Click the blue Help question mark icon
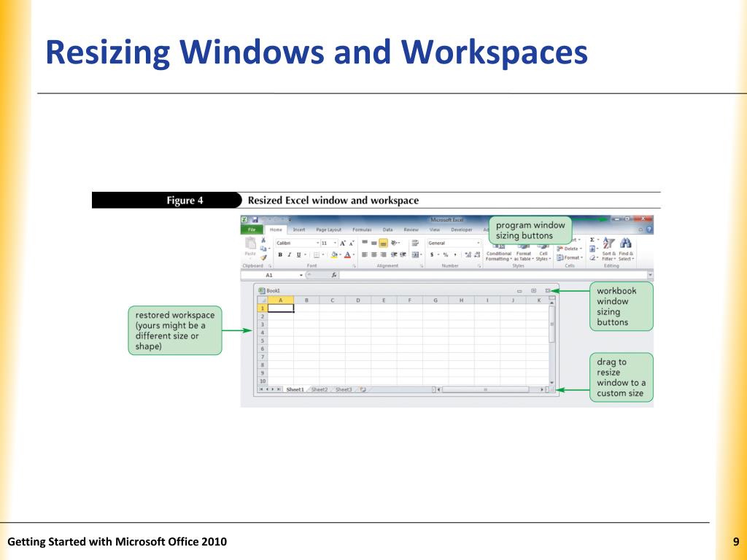 pos(649,230)
